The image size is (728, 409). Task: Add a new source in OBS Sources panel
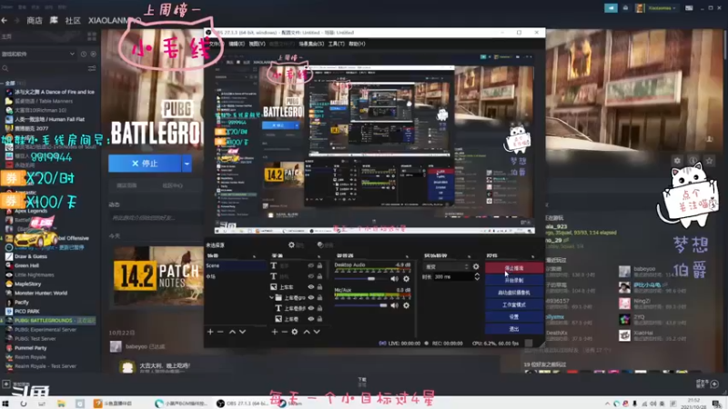[x=275, y=332]
